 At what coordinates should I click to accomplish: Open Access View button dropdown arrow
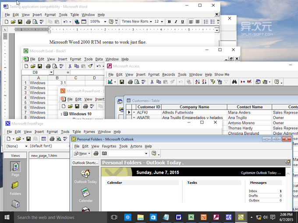(x=115, y=82)
